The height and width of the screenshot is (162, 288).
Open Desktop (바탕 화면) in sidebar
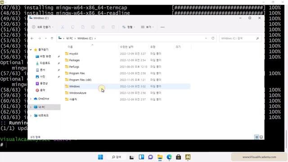click(x=45, y=56)
